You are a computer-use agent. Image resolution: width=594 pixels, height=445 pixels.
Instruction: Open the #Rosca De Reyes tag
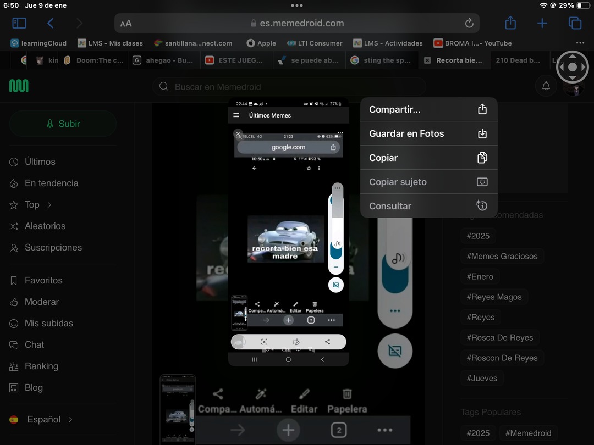click(x=500, y=337)
